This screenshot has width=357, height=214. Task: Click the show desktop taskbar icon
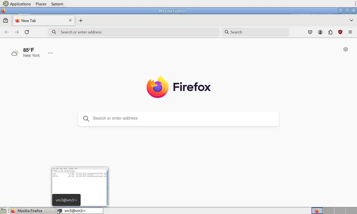tap(3, 211)
